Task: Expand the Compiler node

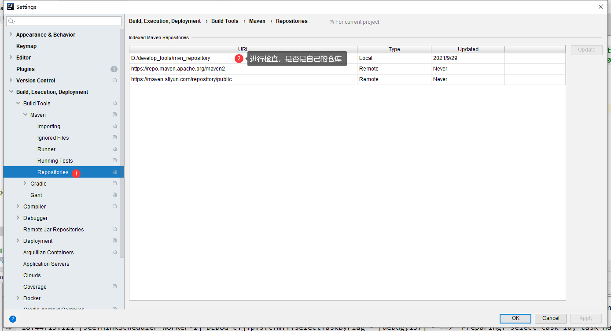Action: (x=18, y=206)
